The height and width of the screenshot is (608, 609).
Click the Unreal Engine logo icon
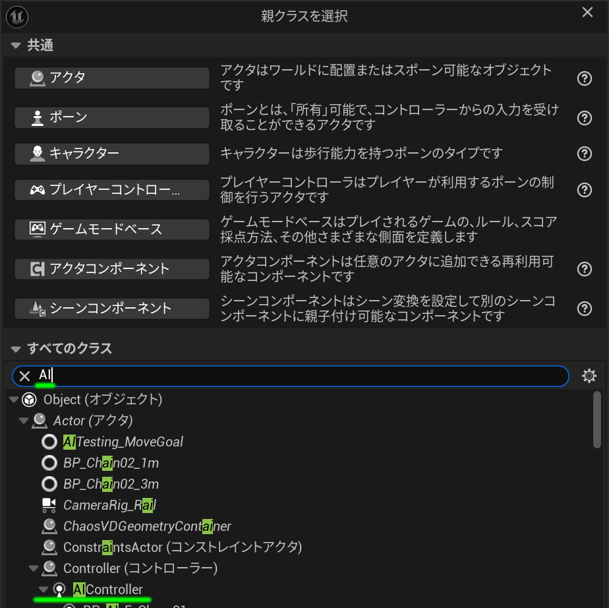pyautogui.click(x=17, y=16)
